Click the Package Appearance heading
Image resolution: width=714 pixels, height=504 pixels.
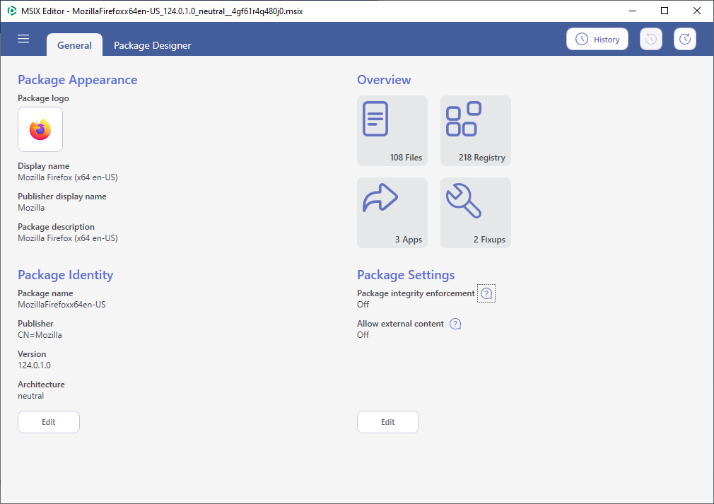(78, 80)
